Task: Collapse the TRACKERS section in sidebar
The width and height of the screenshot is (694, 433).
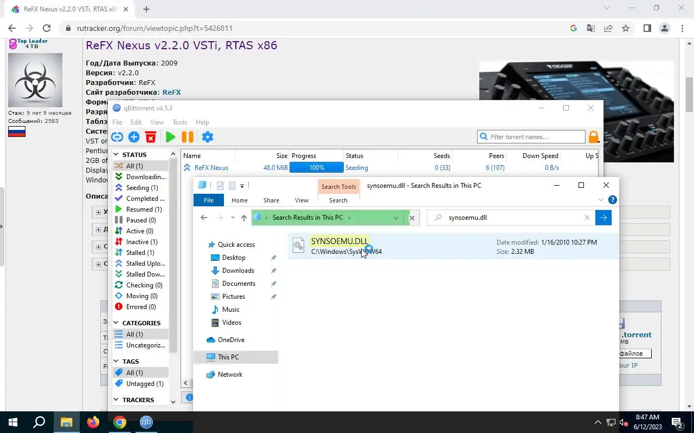Action: 116,400
